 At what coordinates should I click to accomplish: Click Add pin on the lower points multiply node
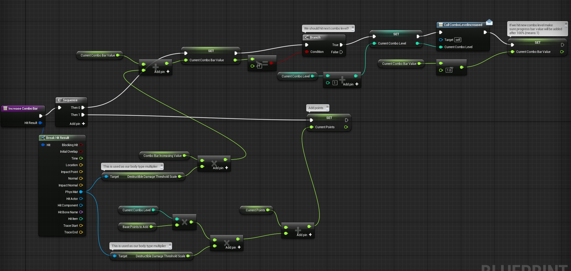[x=233, y=247]
